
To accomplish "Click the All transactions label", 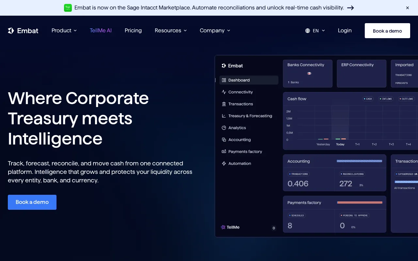I will pos(405,188).
